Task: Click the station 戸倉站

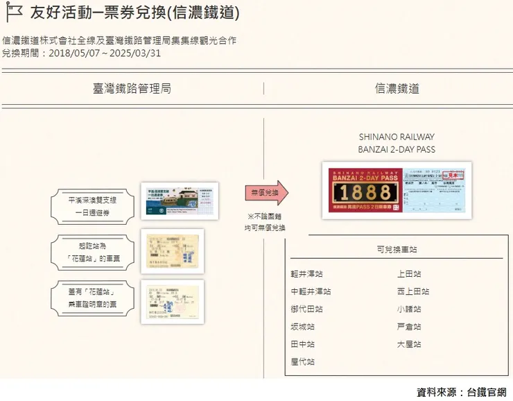Action: tap(409, 327)
